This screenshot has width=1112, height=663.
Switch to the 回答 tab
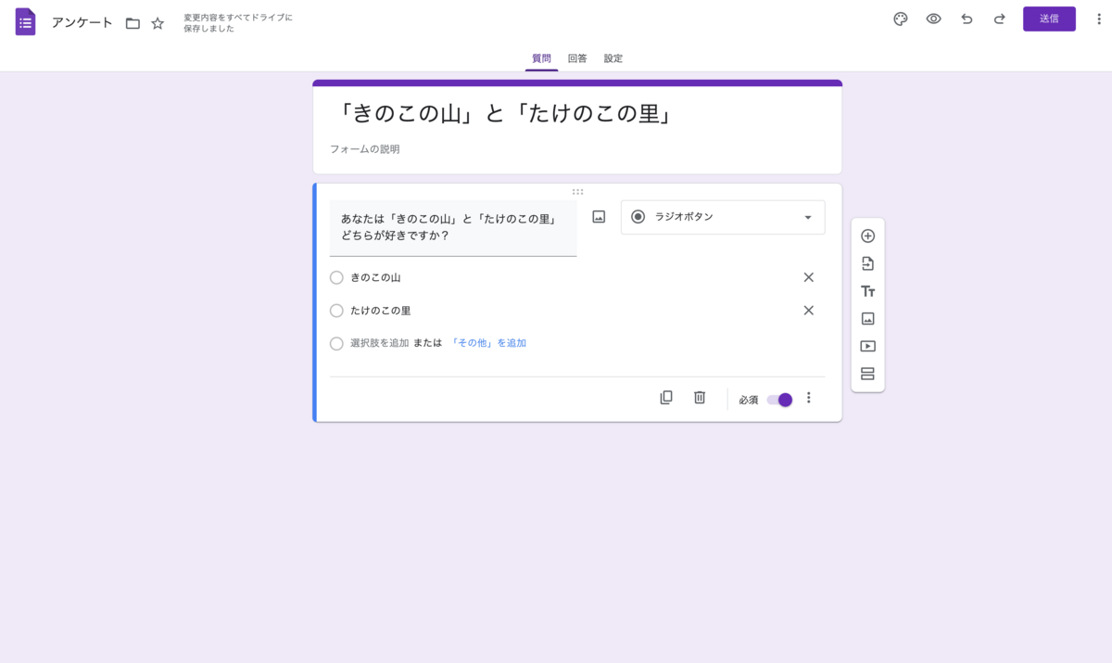(577, 58)
